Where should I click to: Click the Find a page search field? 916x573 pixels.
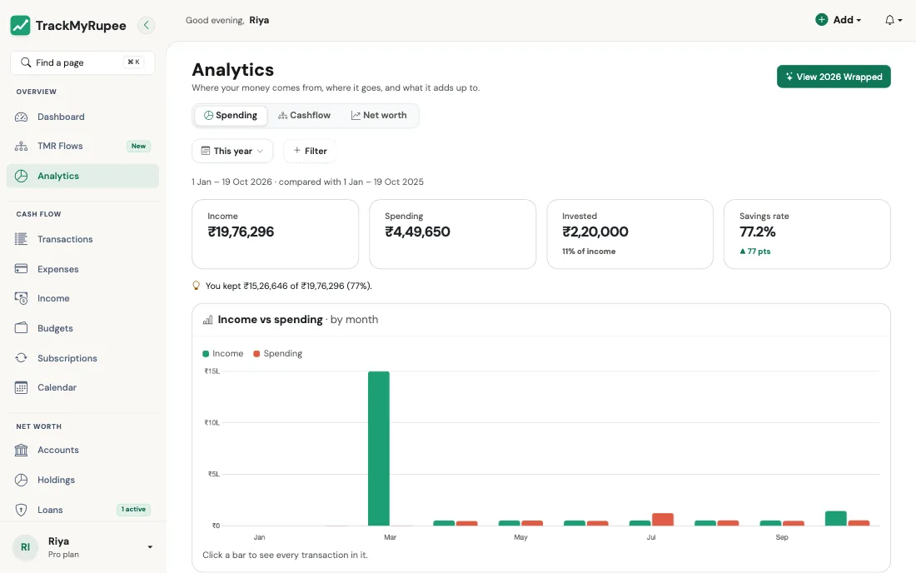tap(82, 62)
